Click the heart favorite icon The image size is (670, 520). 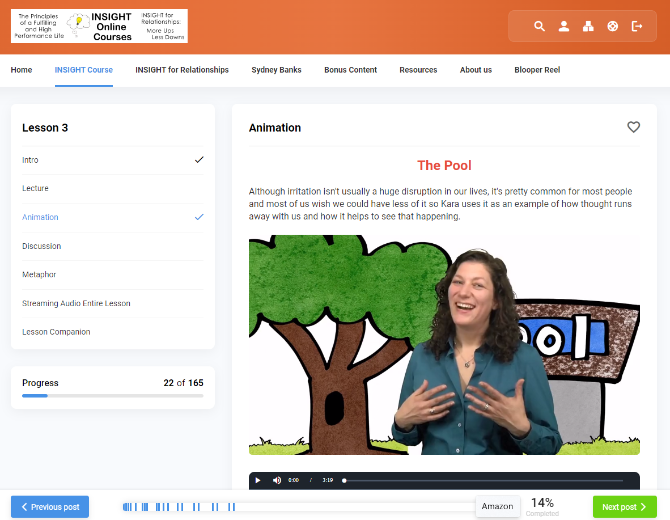(x=633, y=127)
